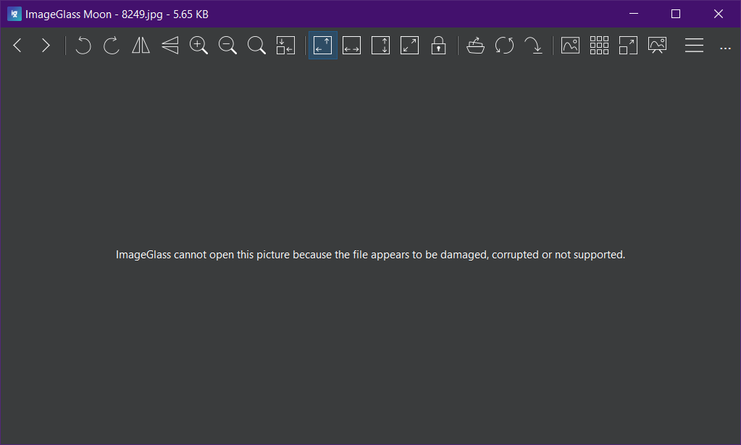Lock the zoom ratio
Screen dimensions: 741x445
point(438,45)
